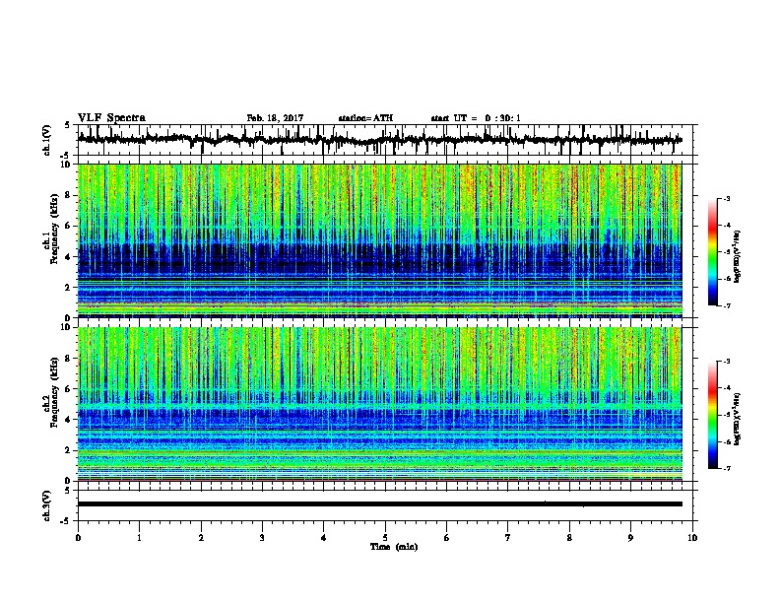Viewport: 780px width, 603px height.
Task: Click time-axis tick label "4"
Action: [324, 538]
